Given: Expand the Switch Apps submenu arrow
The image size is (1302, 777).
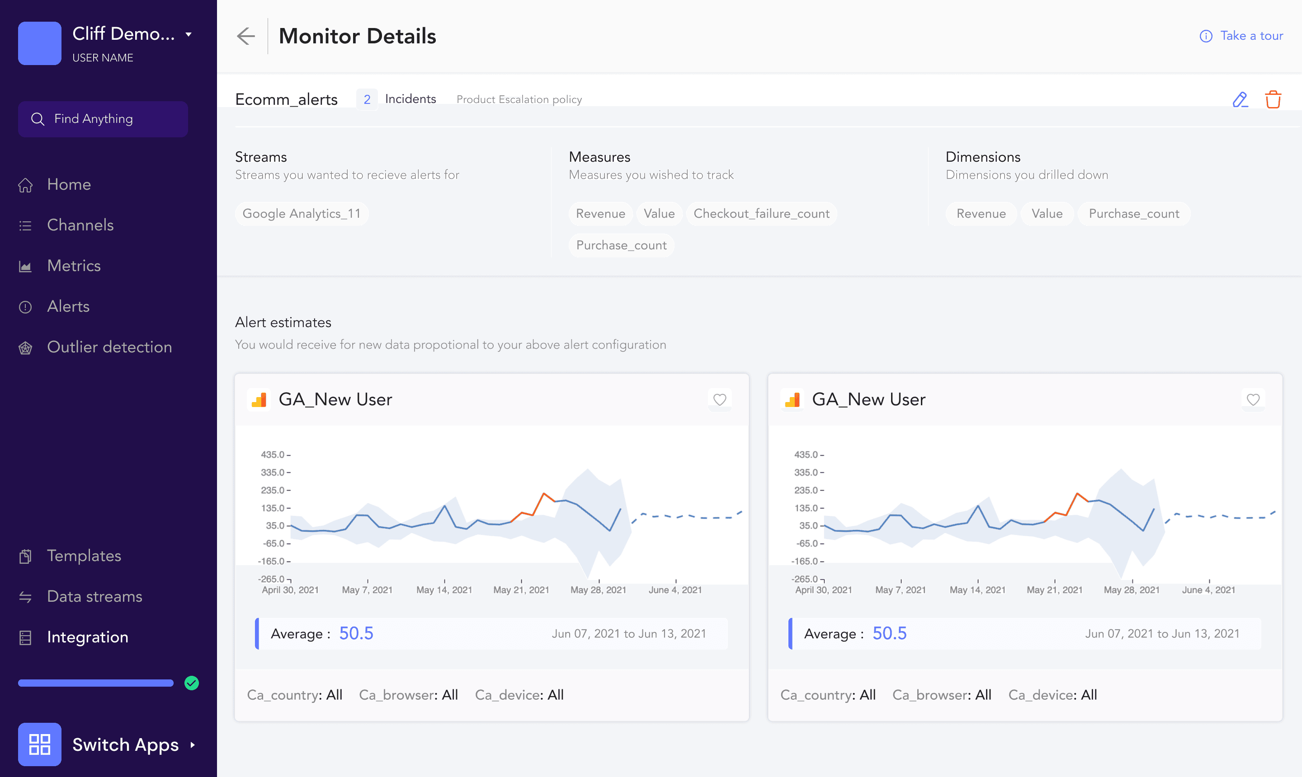Looking at the screenshot, I should (x=193, y=744).
